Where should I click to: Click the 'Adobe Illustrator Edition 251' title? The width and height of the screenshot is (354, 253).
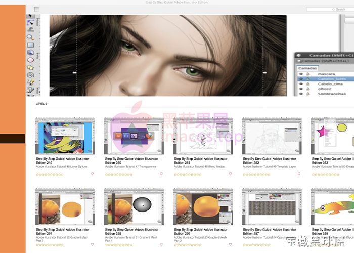(x=201, y=160)
